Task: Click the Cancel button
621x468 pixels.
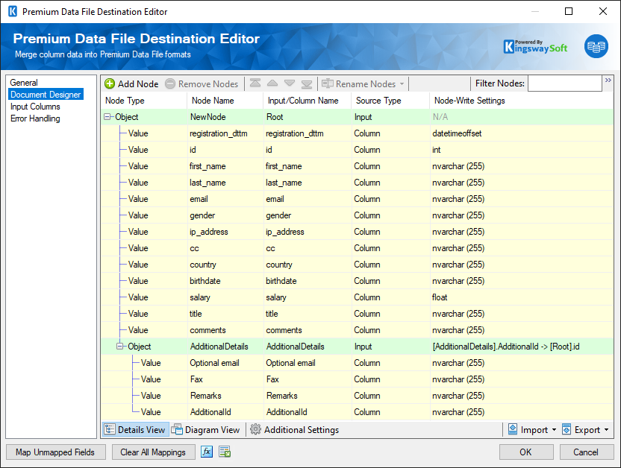Action: tap(587, 452)
